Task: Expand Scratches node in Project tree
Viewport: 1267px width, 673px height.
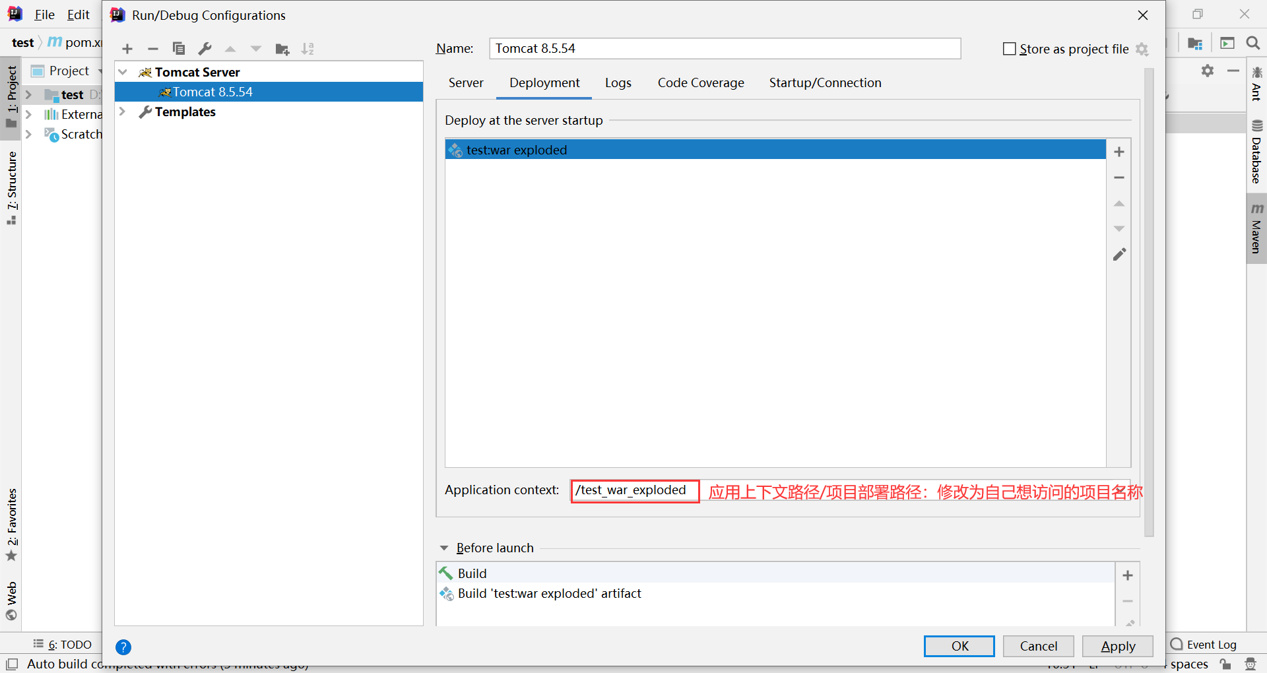Action: (x=28, y=134)
